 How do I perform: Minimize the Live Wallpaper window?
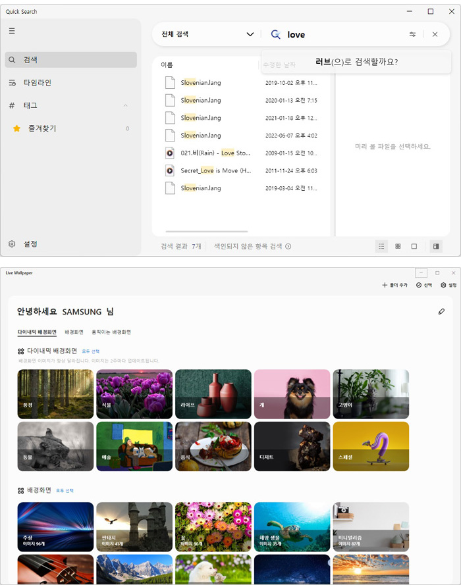point(421,273)
